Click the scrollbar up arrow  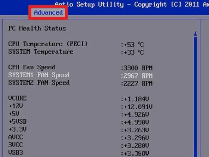pyautogui.click(x=196, y=34)
